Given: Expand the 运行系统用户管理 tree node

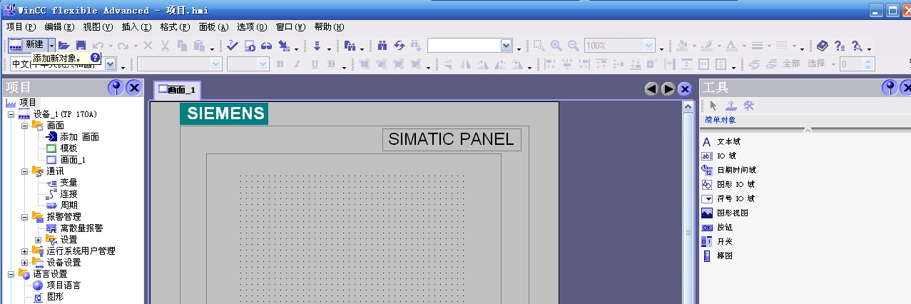Looking at the screenshot, I should (26, 251).
